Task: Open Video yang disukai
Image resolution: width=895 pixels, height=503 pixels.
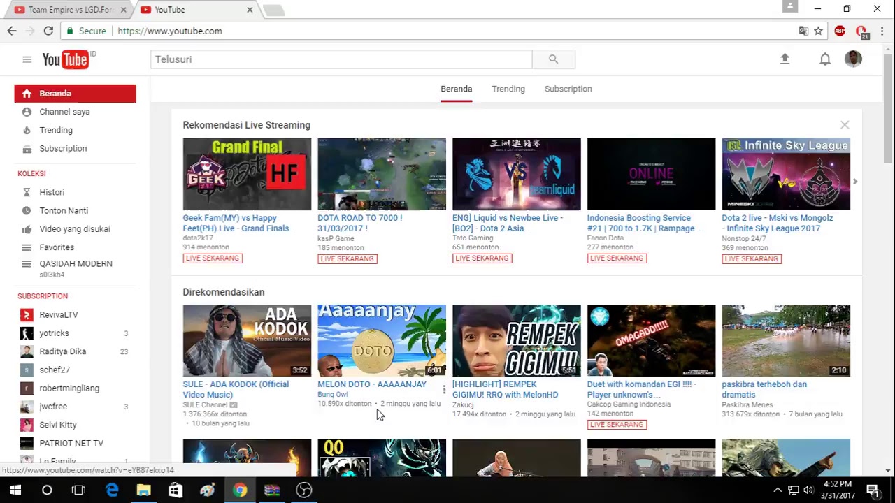Action: (75, 228)
